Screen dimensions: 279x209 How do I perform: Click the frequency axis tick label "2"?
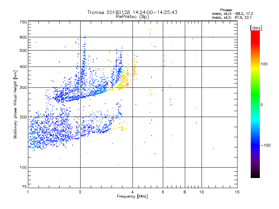(80, 192)
